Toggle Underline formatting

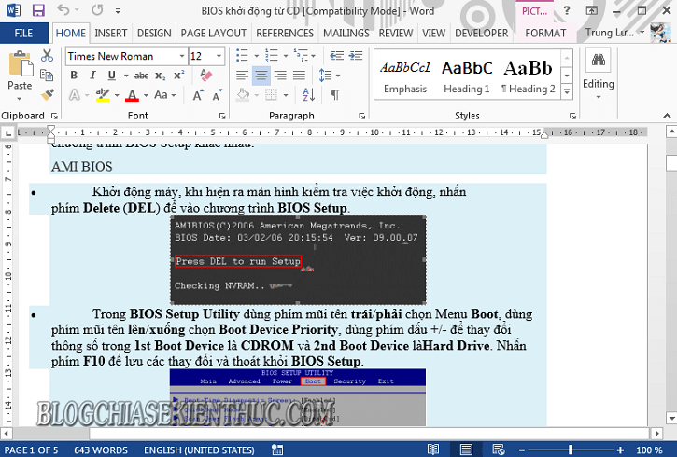pos(112,76)
